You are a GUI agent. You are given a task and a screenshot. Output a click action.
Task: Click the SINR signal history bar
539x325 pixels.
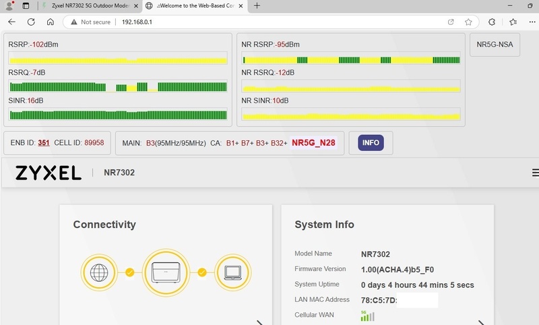(118, 114)
